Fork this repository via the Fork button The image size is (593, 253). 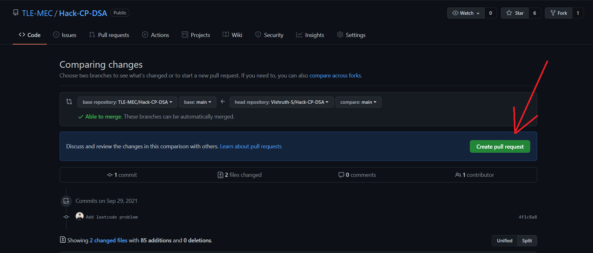pos(559,13)
